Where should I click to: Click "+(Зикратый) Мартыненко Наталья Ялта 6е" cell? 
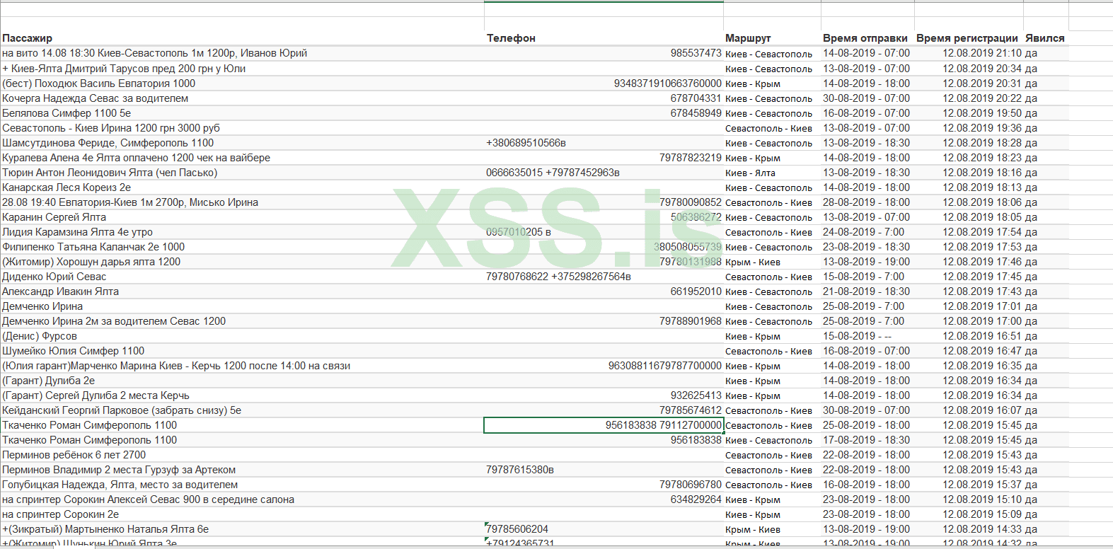105,529
